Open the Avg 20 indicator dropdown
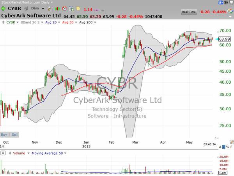Image resolution: width=234 pixels, height=176 pixels. coord(59,22)
